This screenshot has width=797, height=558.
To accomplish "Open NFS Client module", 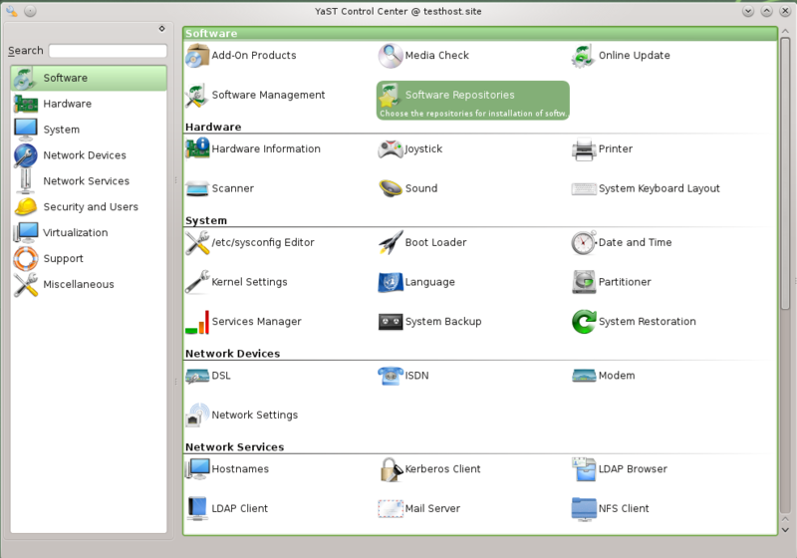I will (x=611, y=509).
